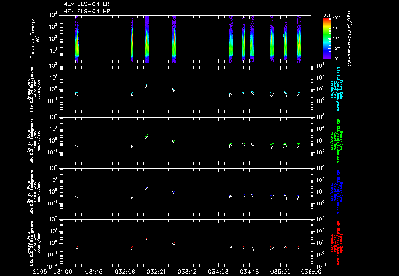This screenshot has height=276, width=399.
Task: Click the cyan anode background label text
Action: (336, 89)
